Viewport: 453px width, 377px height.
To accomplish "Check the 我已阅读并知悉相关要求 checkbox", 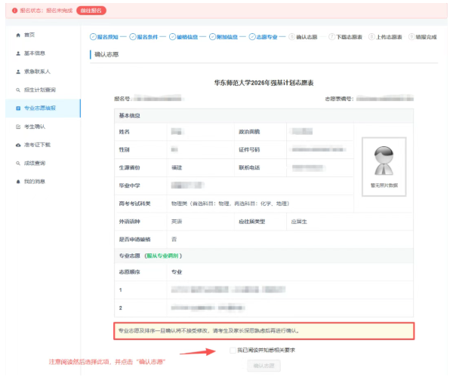I will click(233, 350).
